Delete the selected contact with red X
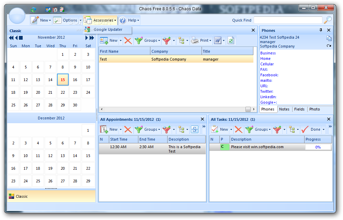Viewport: 343px width, 220px height. click(128, 41)
